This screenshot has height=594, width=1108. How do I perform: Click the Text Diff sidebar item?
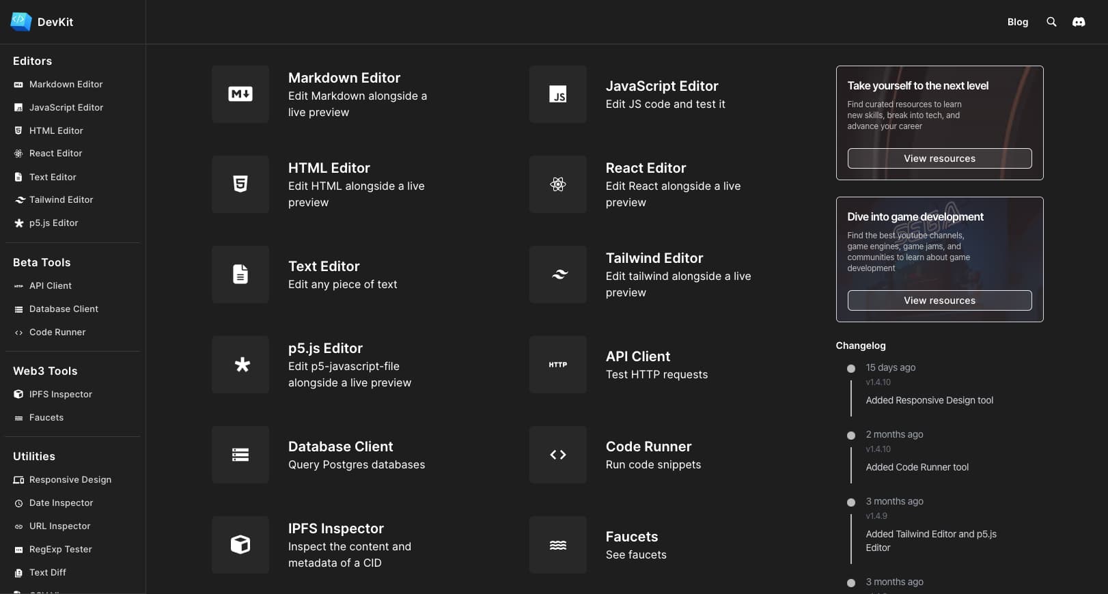pyautogui.click(x=47, y=573)
